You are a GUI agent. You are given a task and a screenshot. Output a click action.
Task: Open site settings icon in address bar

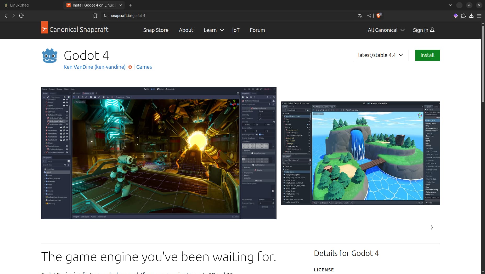point(105,16)
